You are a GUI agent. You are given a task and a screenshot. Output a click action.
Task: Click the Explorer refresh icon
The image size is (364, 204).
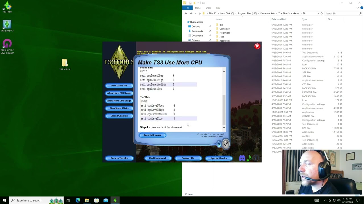(x=322, y=13)
